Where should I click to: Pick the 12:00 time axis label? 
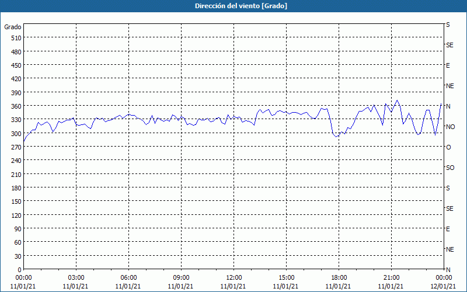coord(234,278)
